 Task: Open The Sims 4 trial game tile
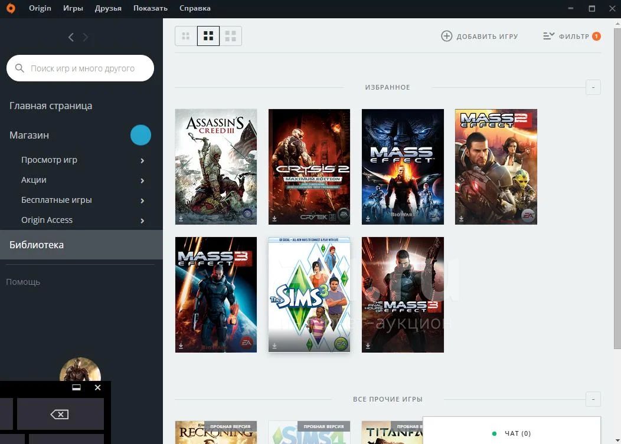tap(309, 432)
